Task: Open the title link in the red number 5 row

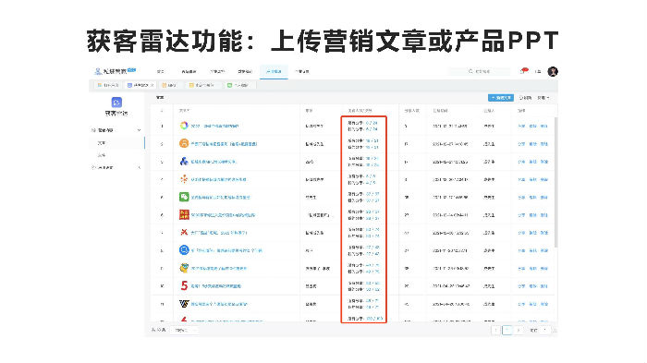Action: click(215, 285)
